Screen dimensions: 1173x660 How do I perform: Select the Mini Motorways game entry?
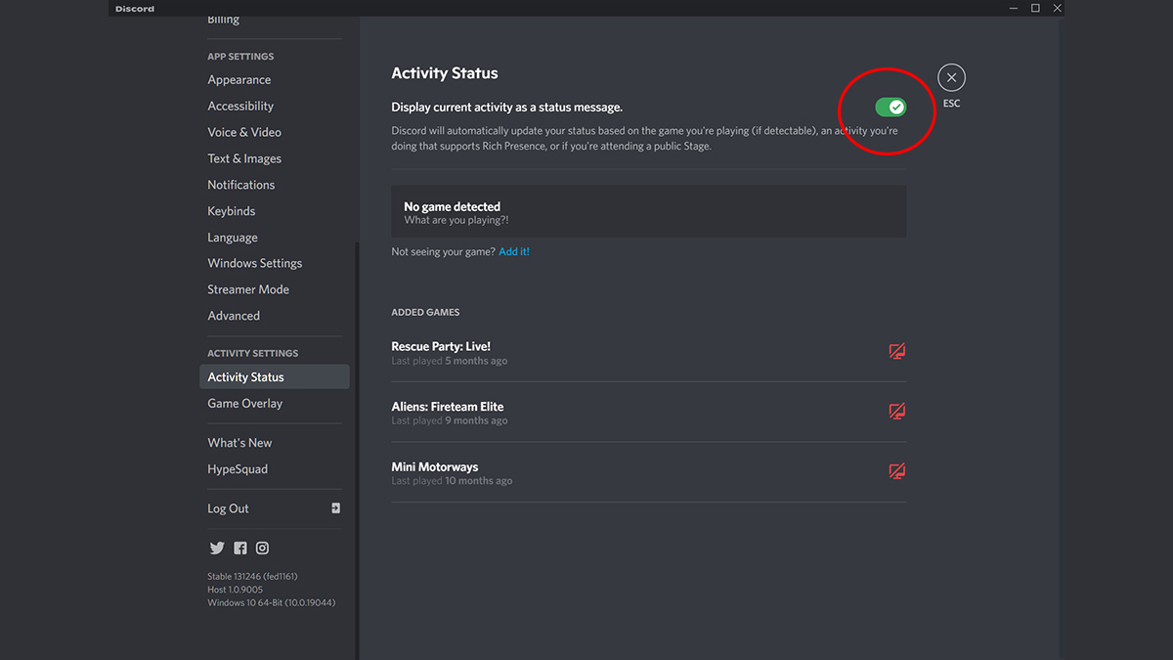(x=435, y=467)
